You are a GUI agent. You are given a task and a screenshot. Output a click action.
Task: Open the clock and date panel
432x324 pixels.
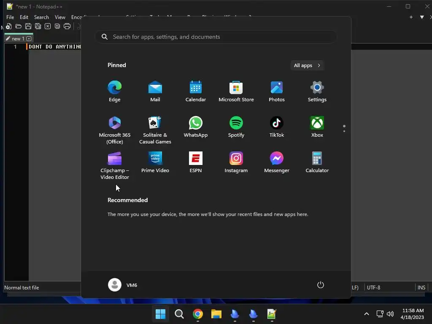point(413,314)
